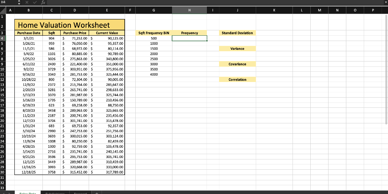Image resolution: width=388 pixels, height=194 pixels.
Task: Select column J header
Action: point(238,10)
